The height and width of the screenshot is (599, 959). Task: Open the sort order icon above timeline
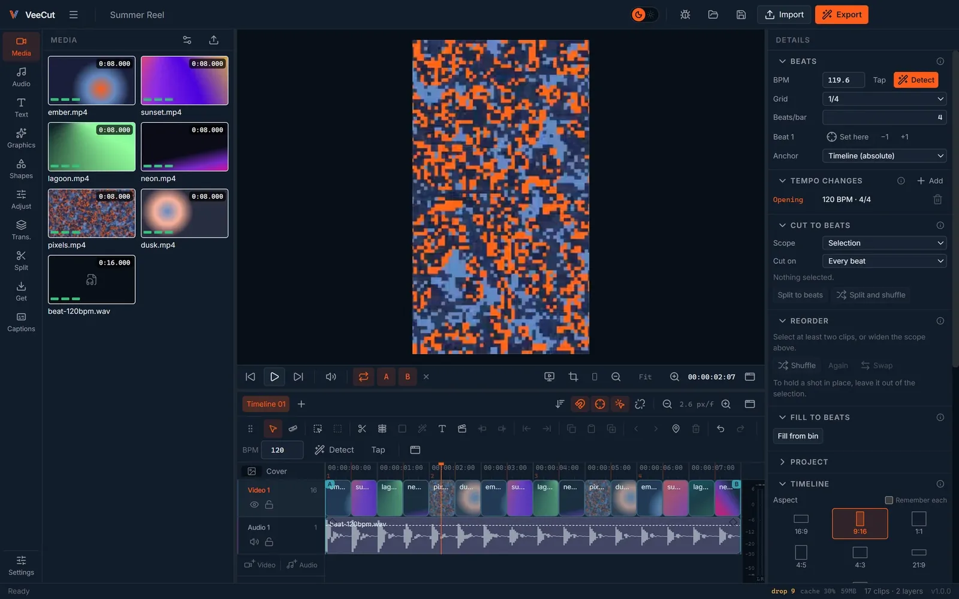point(560,404)
